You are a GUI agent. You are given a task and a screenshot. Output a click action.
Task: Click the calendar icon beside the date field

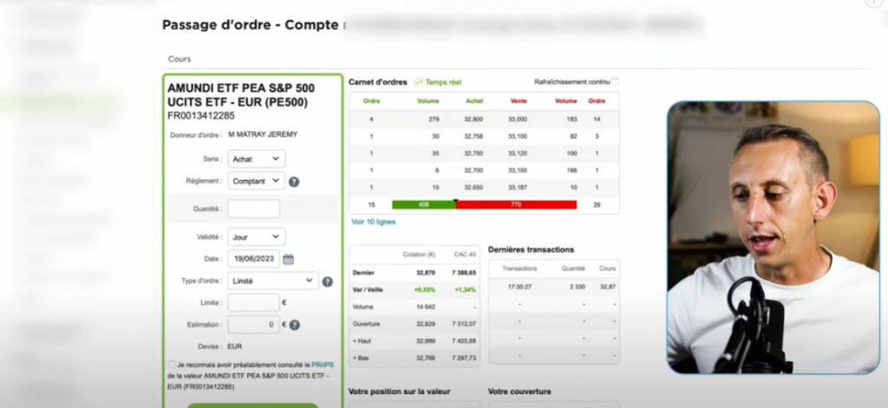point(288,259)
